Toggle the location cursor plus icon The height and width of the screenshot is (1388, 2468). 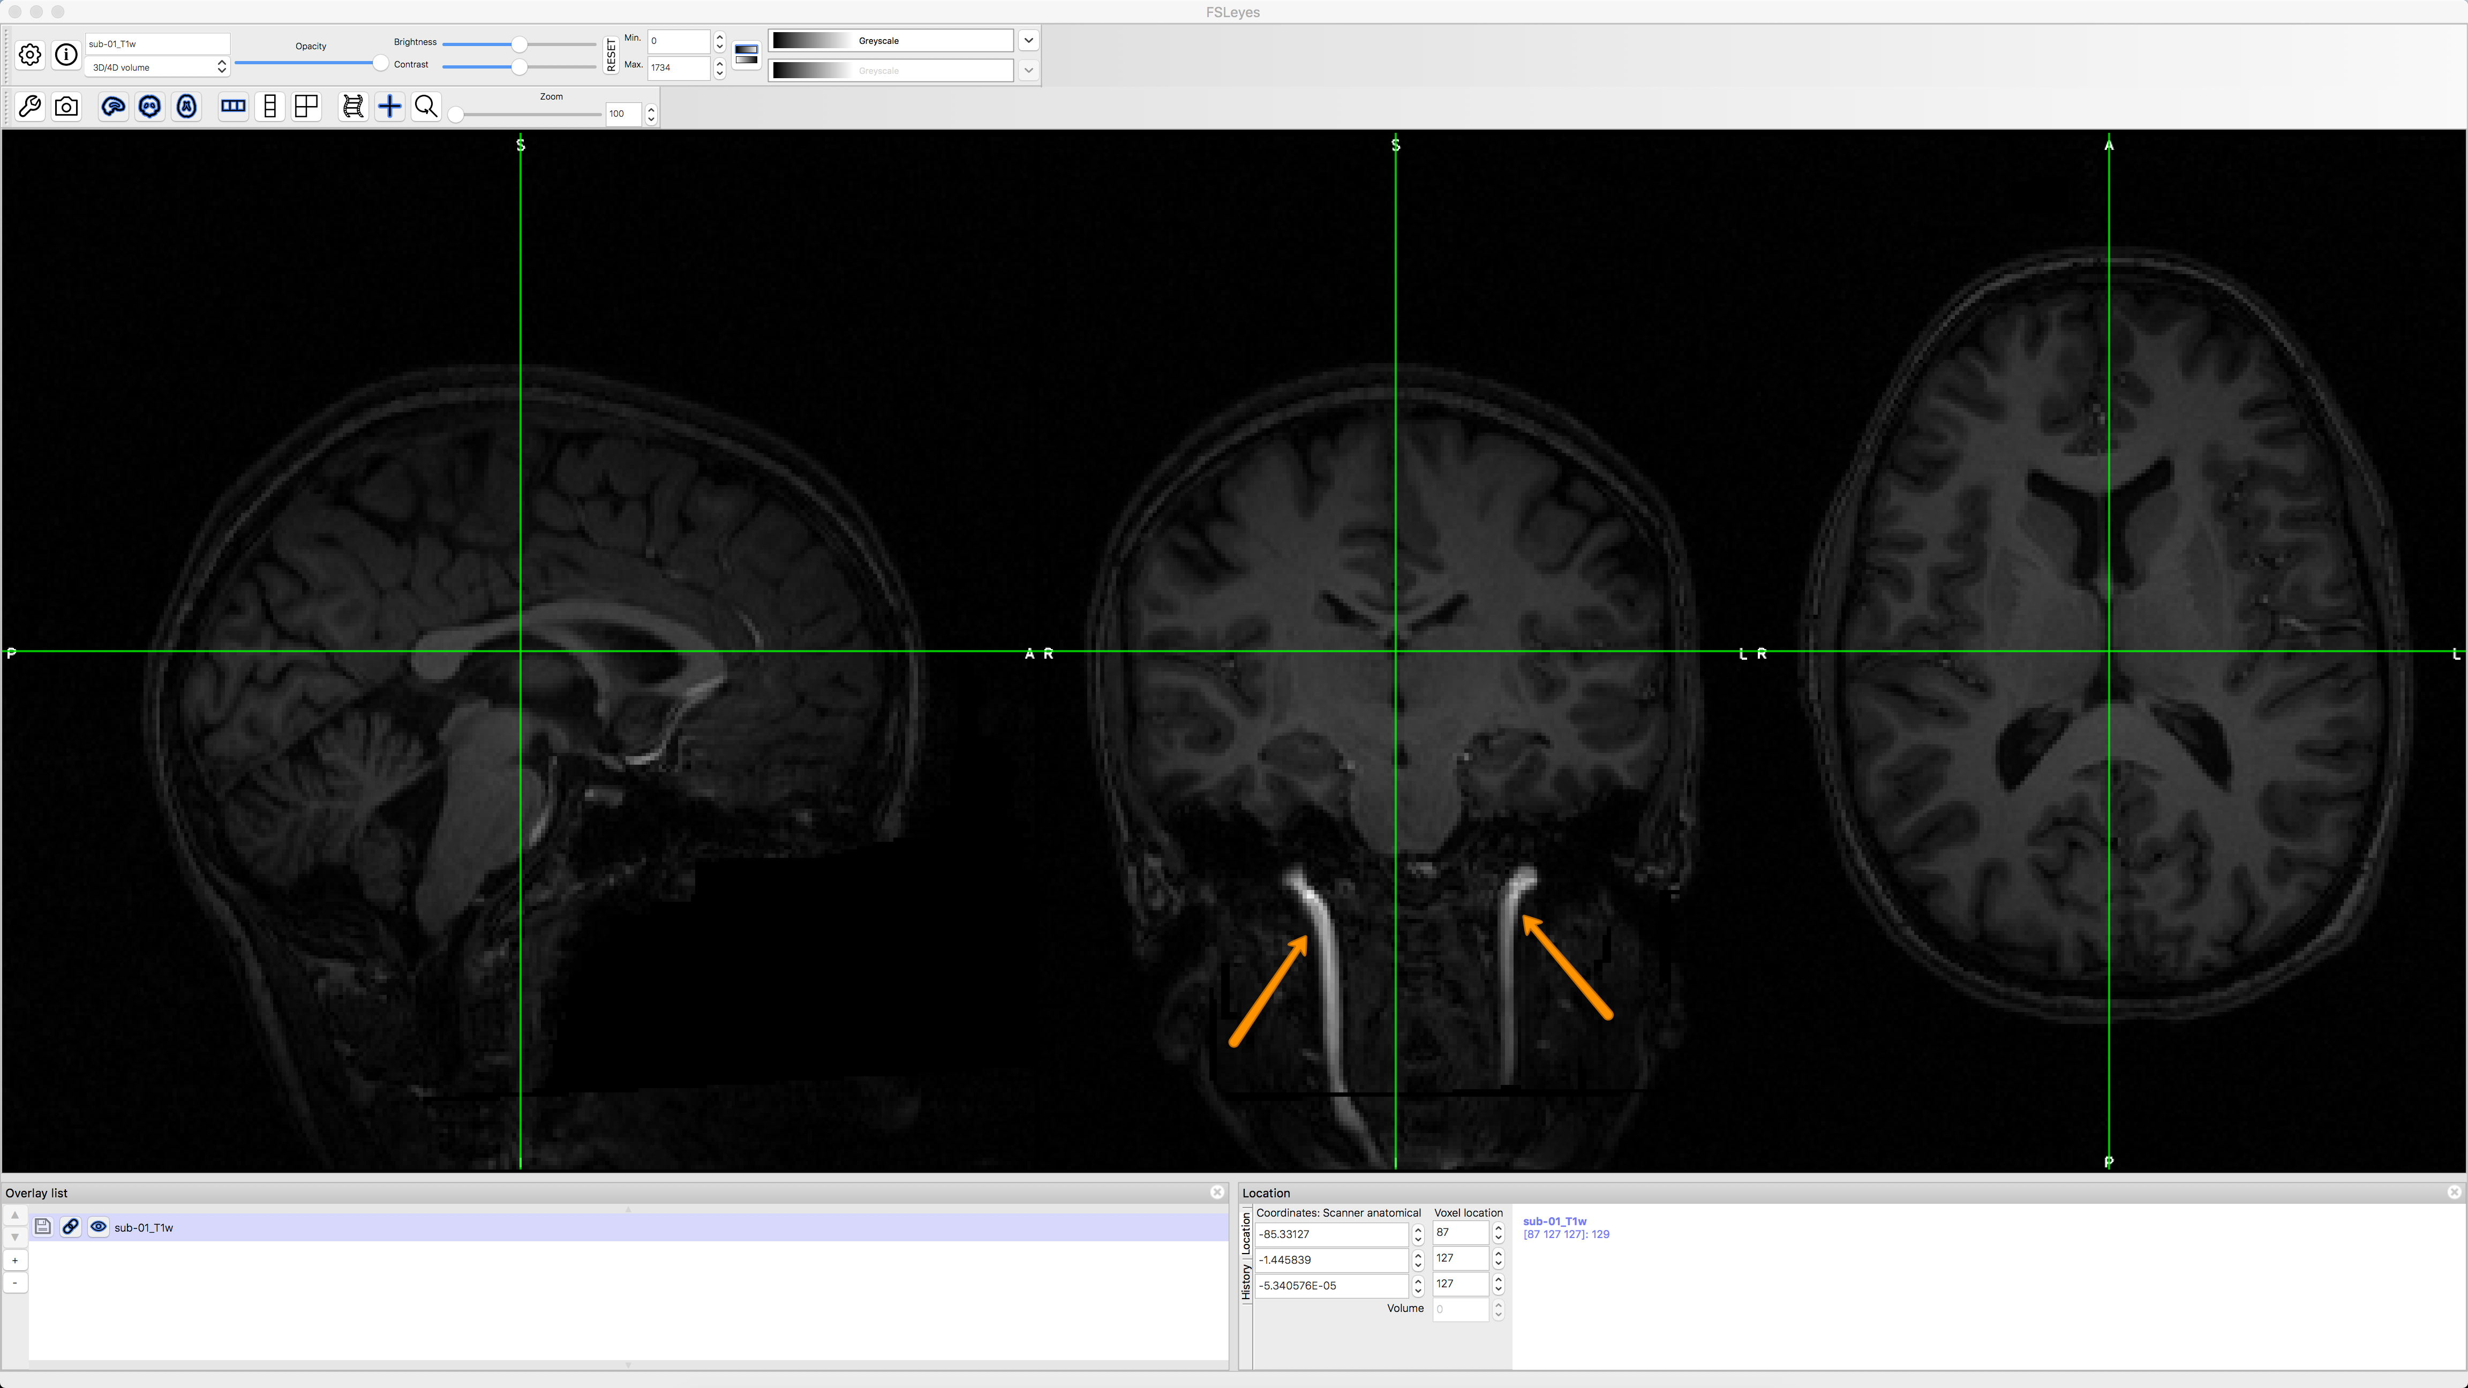(x=389, y=107)
